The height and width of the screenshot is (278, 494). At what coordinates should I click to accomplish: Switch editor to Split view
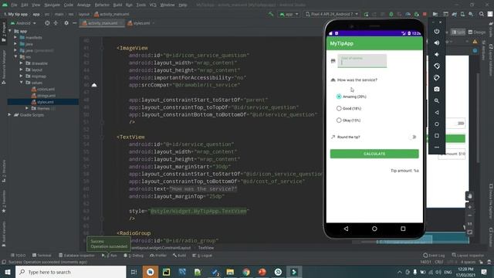(x=458, y=32)
